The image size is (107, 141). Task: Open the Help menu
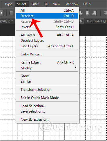click(87, 4)
